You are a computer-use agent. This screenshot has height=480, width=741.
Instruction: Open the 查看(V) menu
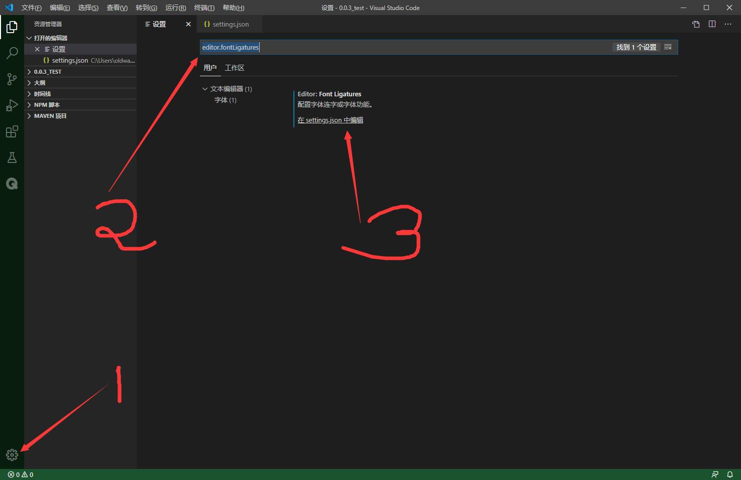tap(117, 8)
